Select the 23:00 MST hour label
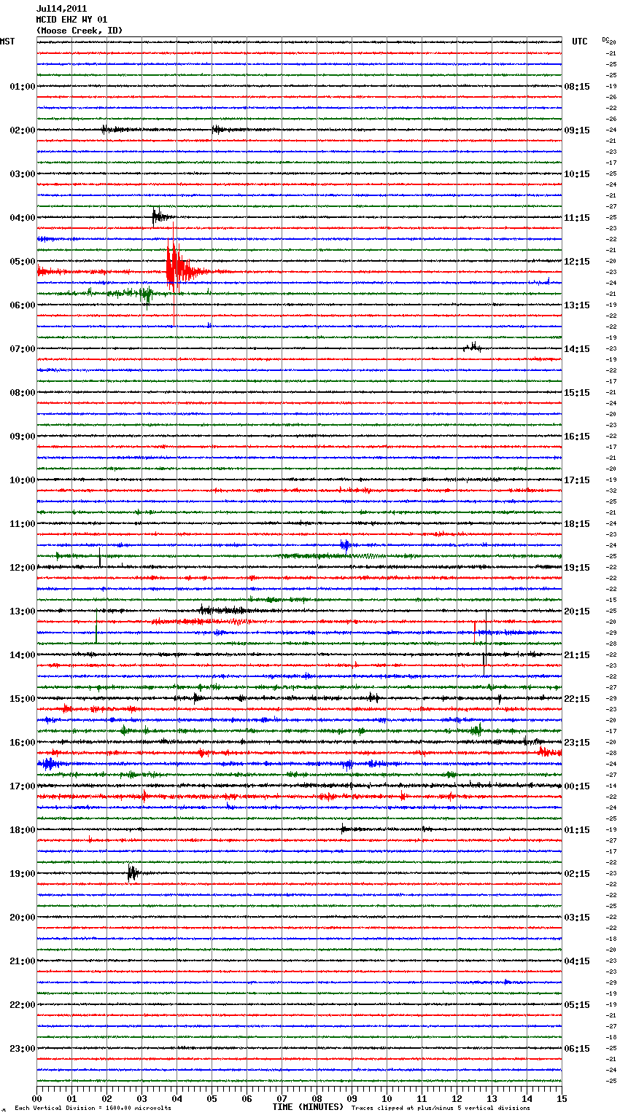This screenshot has height=1118, width=620. pyautogui.click(x=23, y=1049)
